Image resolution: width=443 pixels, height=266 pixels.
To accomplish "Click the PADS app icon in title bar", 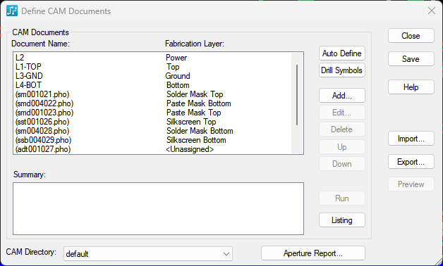I will click(12, 11).
